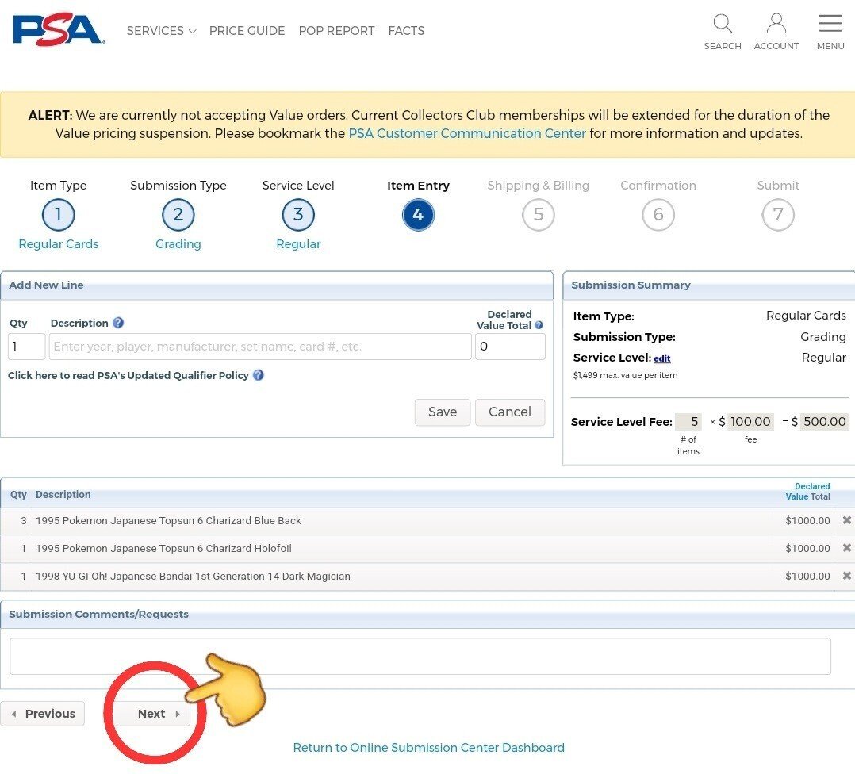Focus the Declared Value Total field
The height and width of the screenshot is (774, 855).
pyautogui.click(x=510, y=346)
